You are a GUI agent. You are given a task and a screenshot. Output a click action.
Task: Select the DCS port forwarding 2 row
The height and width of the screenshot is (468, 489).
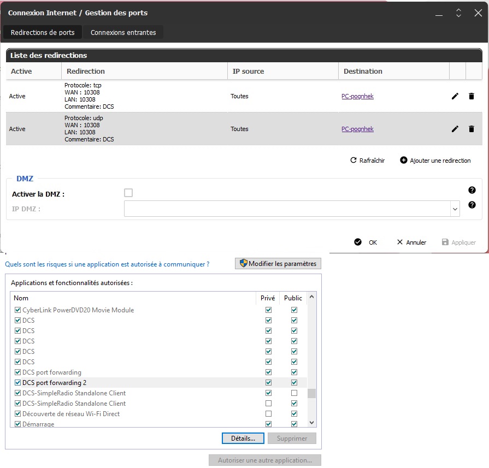159,383
